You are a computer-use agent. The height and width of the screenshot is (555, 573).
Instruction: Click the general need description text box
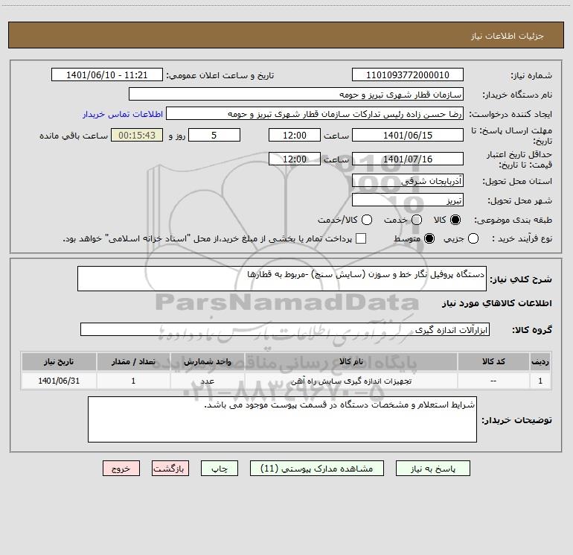282,279
